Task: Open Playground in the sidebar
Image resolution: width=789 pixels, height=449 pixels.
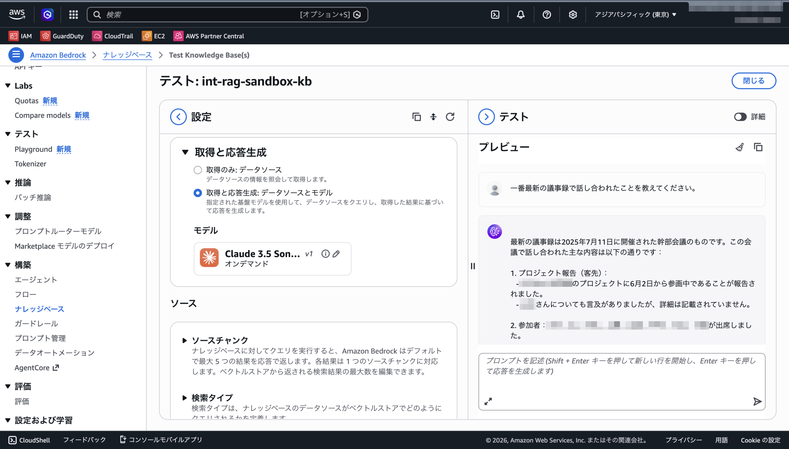Action: 33,149
